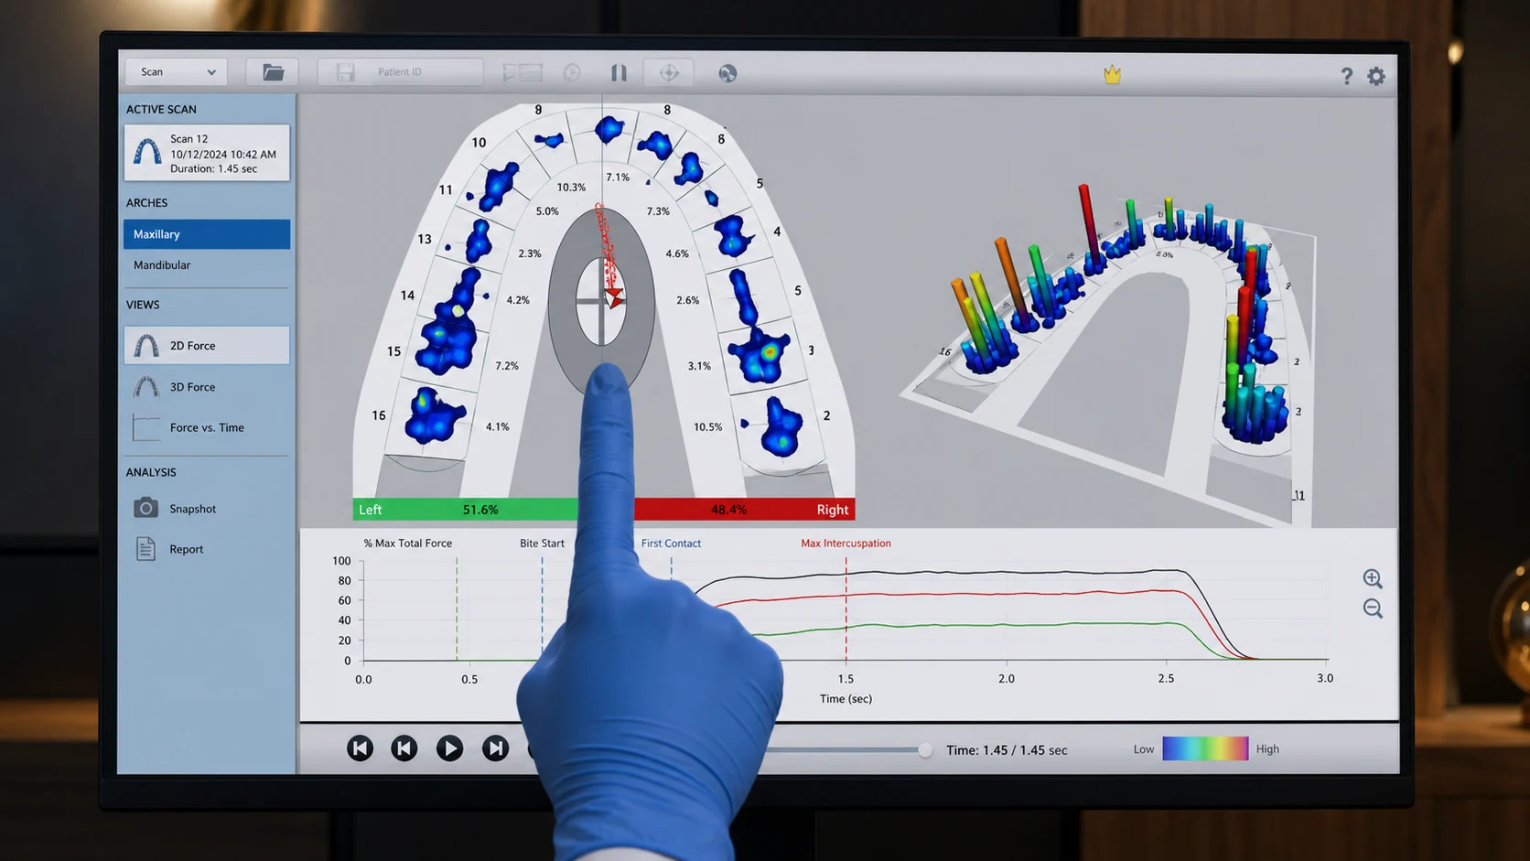Play the scan recording
Screen dimensions: 1530x861
click(449, 748)
